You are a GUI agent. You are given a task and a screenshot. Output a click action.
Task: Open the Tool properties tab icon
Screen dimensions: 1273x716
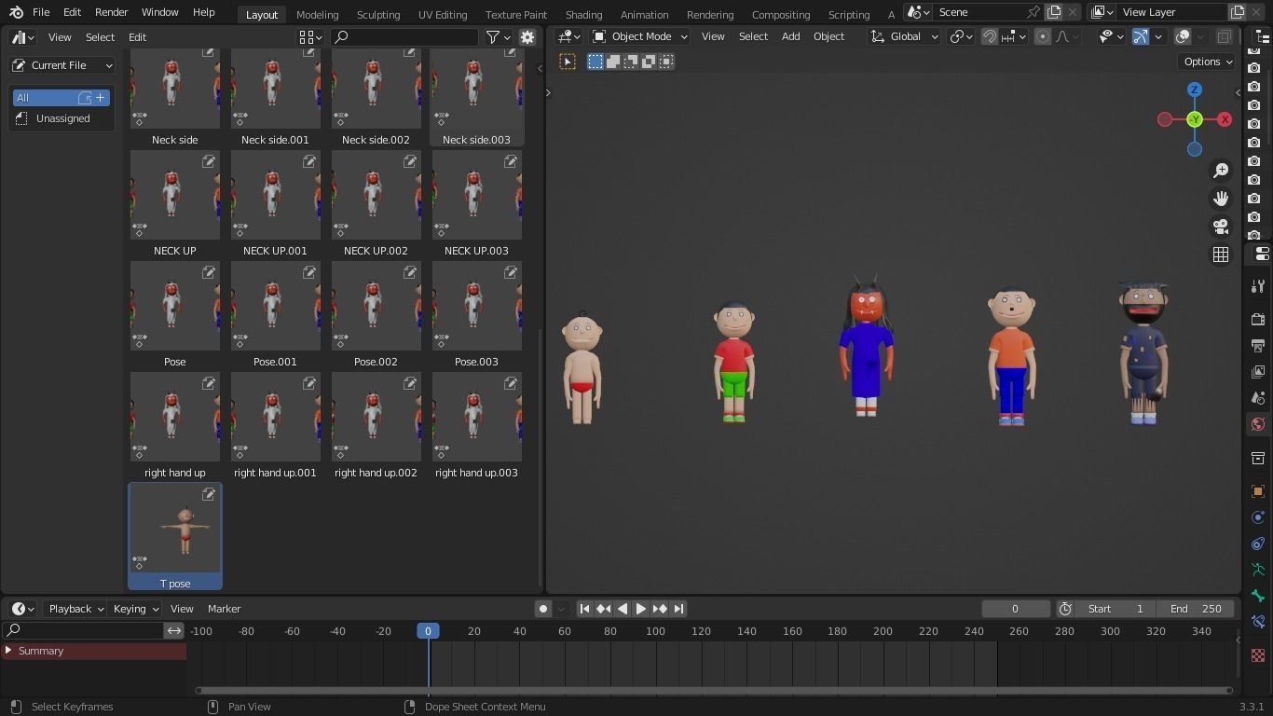1258,286
